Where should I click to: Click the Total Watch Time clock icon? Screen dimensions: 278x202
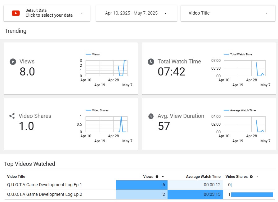(x=151, y=62)
